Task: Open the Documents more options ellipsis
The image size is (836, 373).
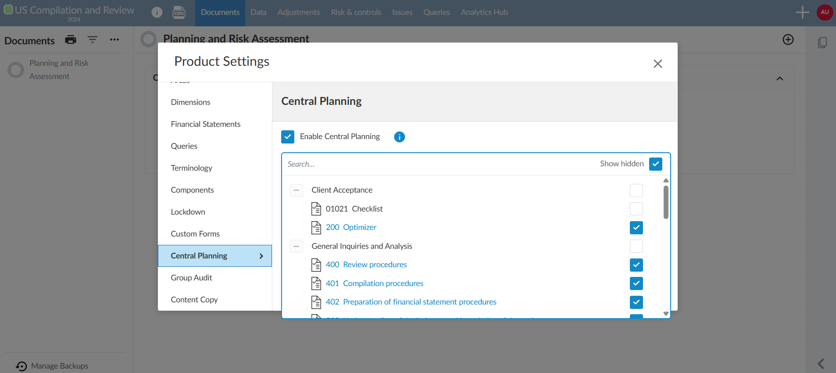Action: pos(114,40)
